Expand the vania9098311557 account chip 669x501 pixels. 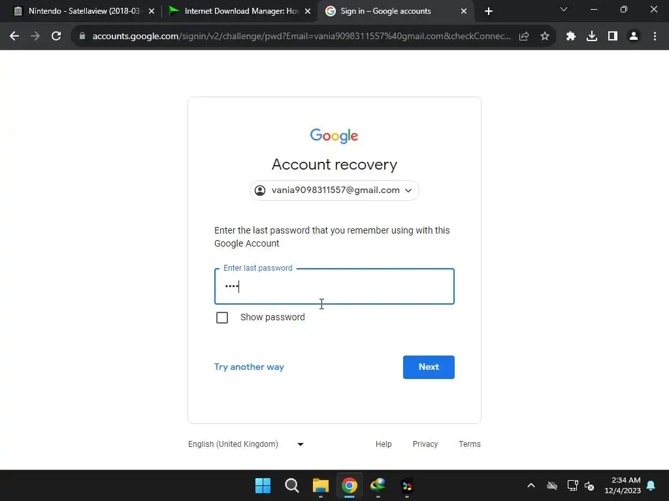click(334, 190)
